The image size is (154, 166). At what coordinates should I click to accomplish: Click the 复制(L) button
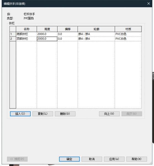click(43, 114)
